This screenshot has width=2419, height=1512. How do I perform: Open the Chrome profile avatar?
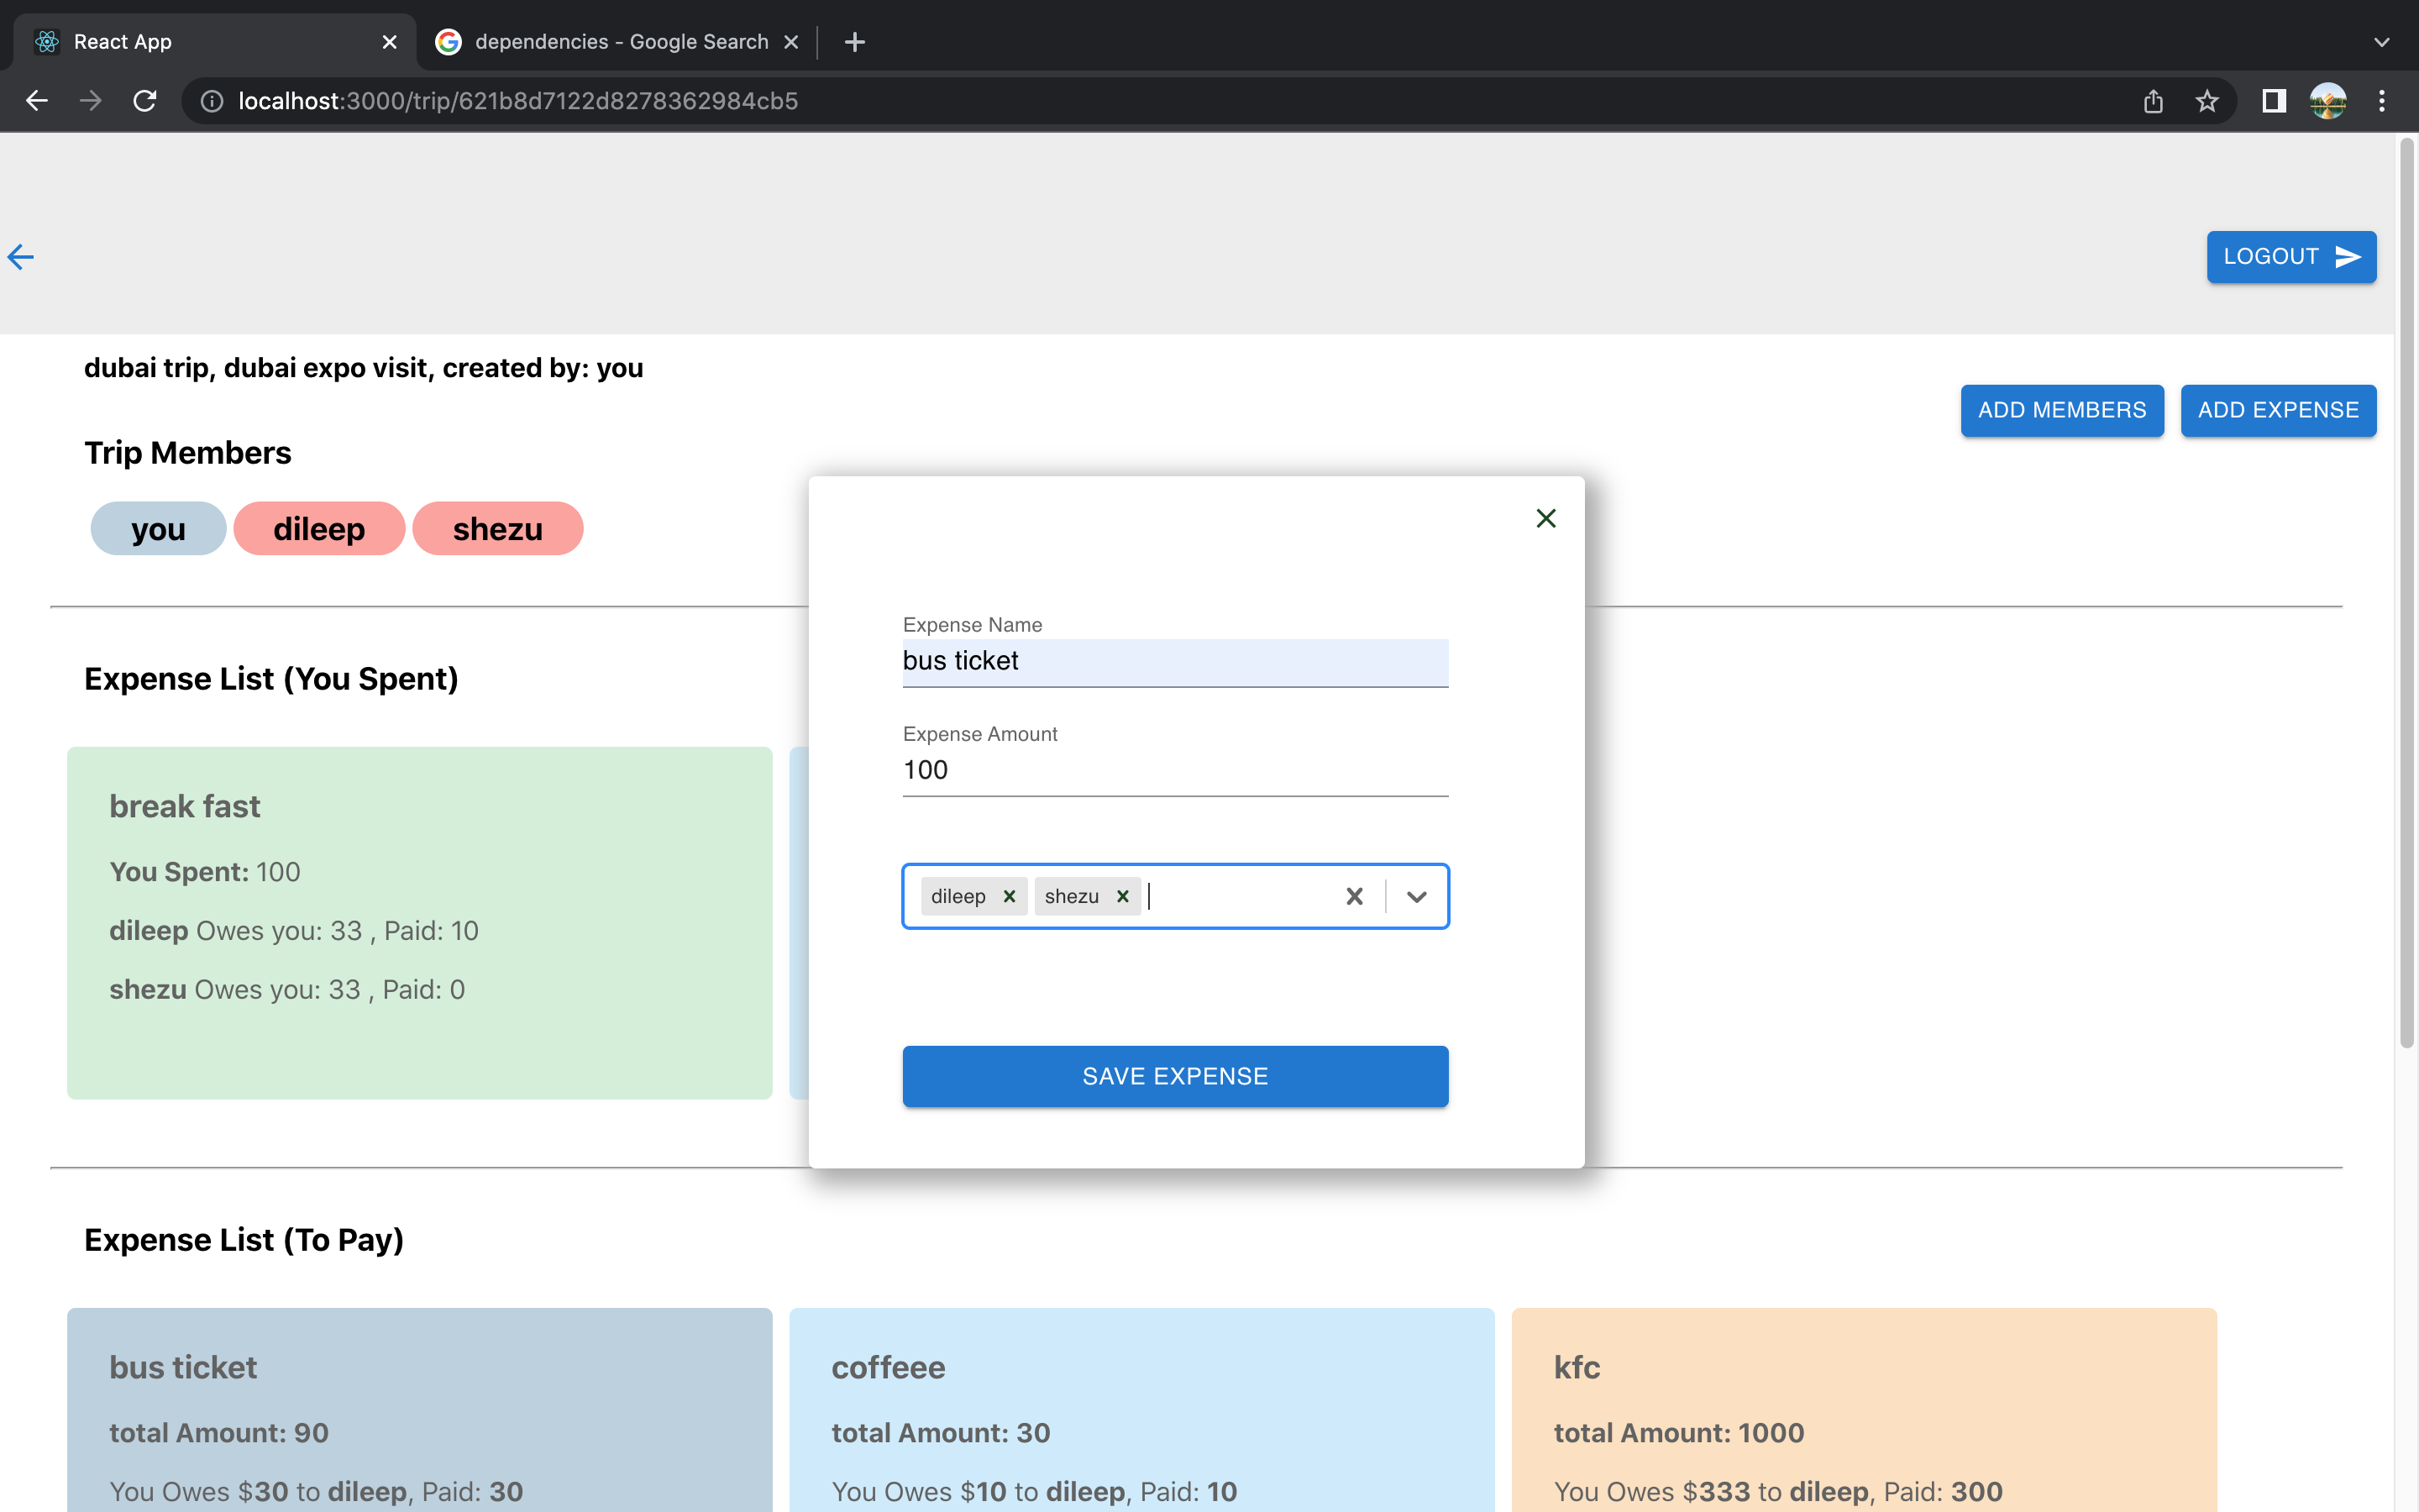(x=2328, y=101)
